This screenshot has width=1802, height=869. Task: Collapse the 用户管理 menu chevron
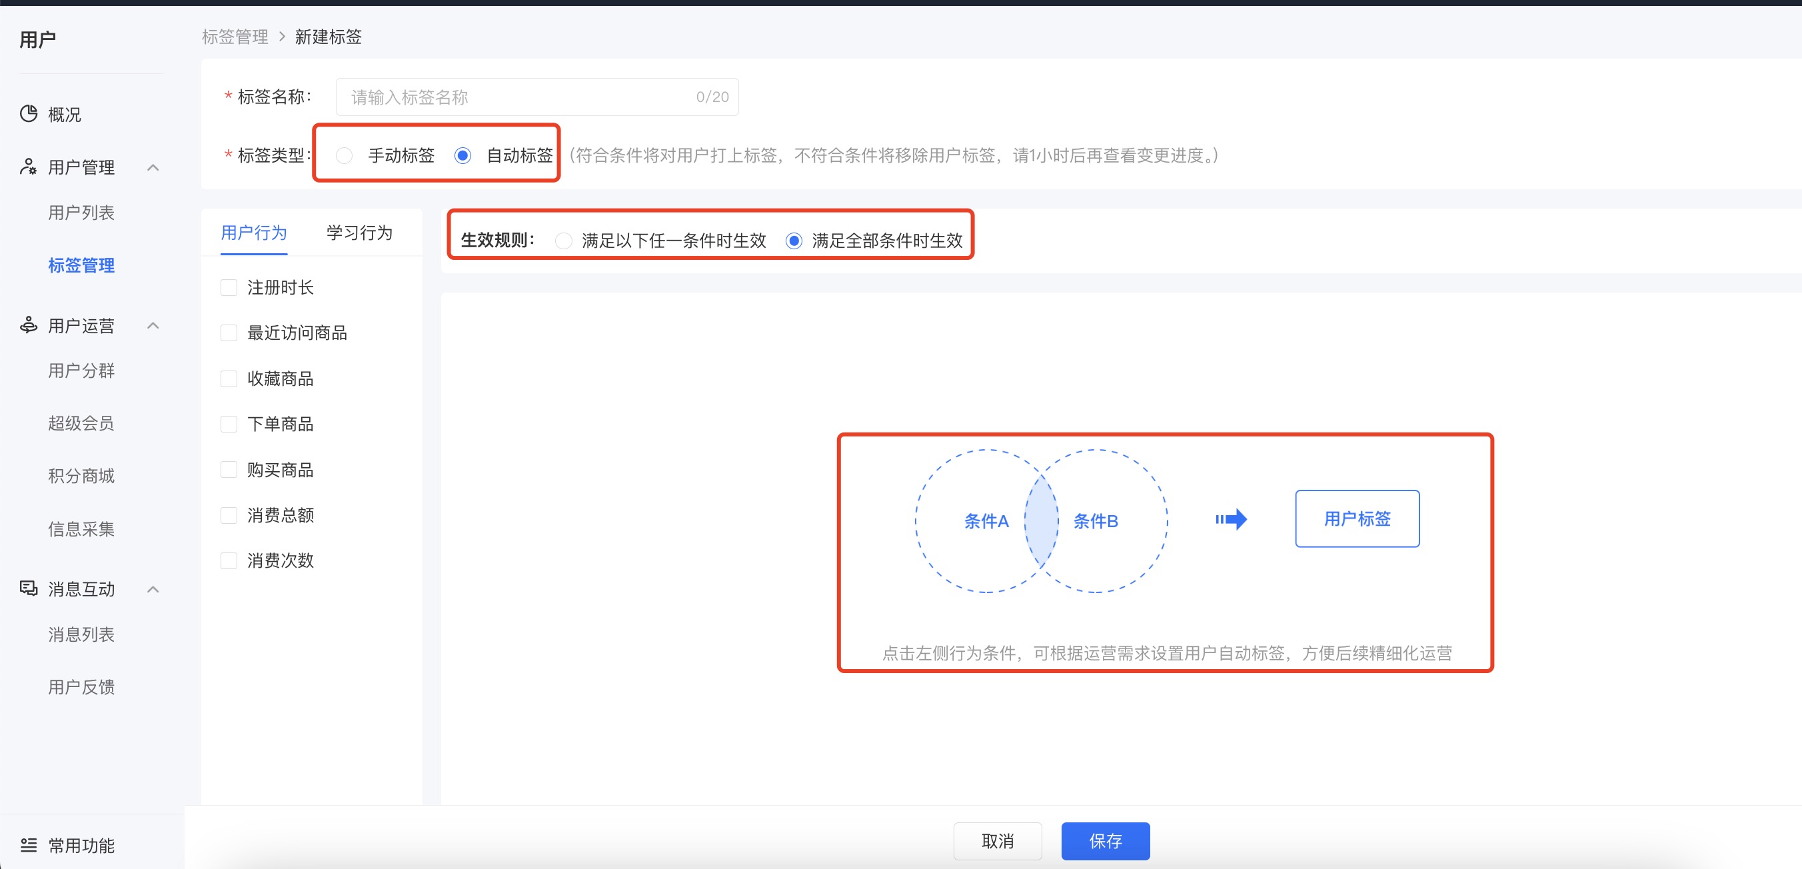[x=153, y=167]
